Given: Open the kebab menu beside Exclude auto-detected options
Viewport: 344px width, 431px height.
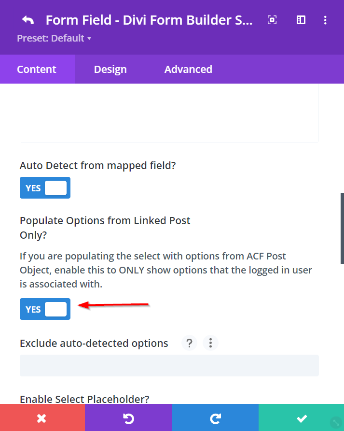Looking at the screenshot, I should tap(210, 343).
